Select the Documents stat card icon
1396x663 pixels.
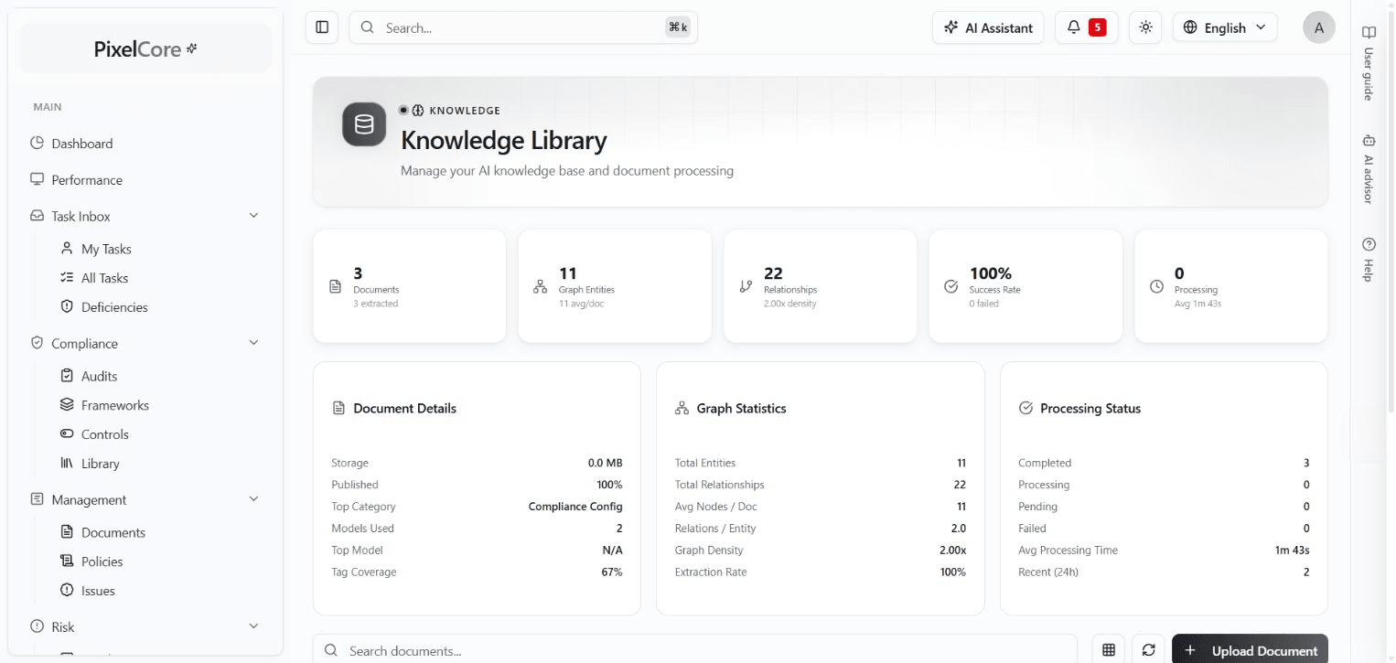(335, 286)
